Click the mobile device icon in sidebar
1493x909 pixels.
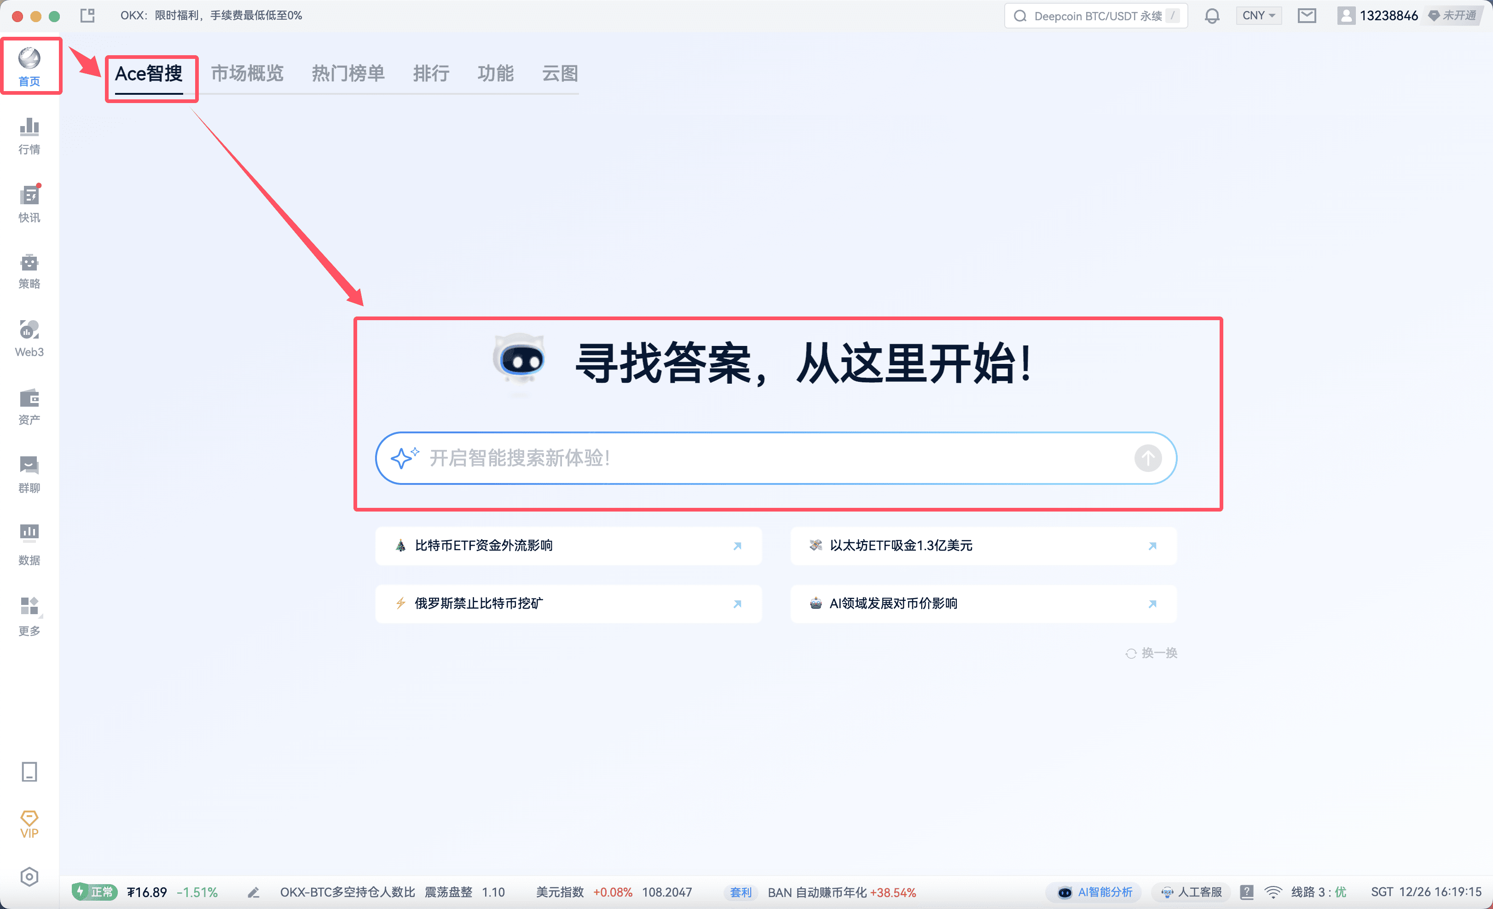point(29,771)
